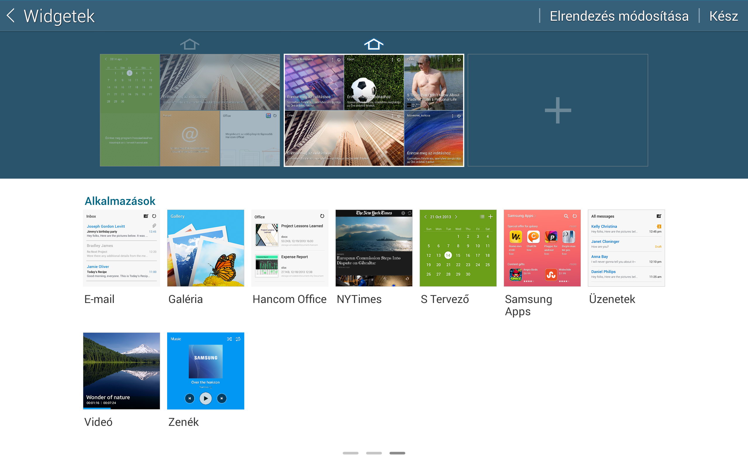The width and height of the screenshot is (748, 467).
Task: Tap the back arrow beside Widgetek
Action: click(x=11, y=15)
